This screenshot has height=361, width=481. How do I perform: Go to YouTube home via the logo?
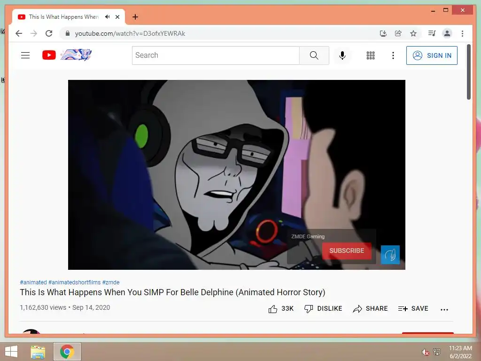pos(49,55)
